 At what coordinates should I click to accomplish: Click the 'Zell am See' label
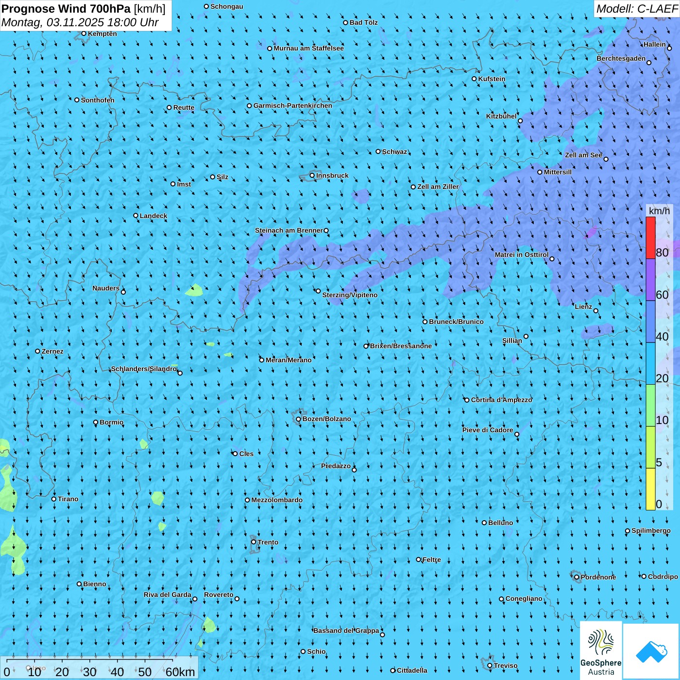point(583,155)
